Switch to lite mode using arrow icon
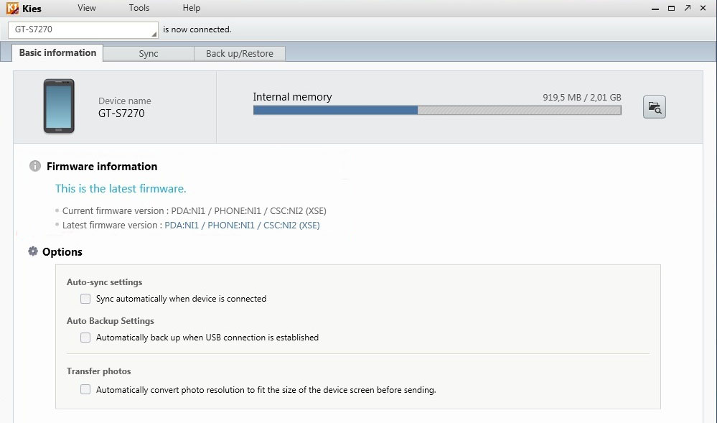Image resolution: width=717 pixels, height=423 pixels. [688, 8]
